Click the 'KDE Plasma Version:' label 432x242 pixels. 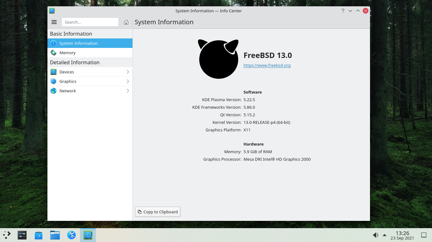click(x=222, y=100)
